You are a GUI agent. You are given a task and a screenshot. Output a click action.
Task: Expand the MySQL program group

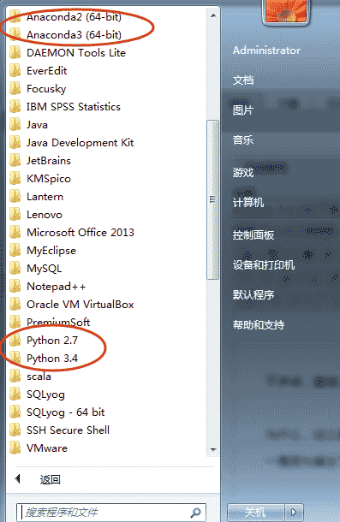pos(107,269)
